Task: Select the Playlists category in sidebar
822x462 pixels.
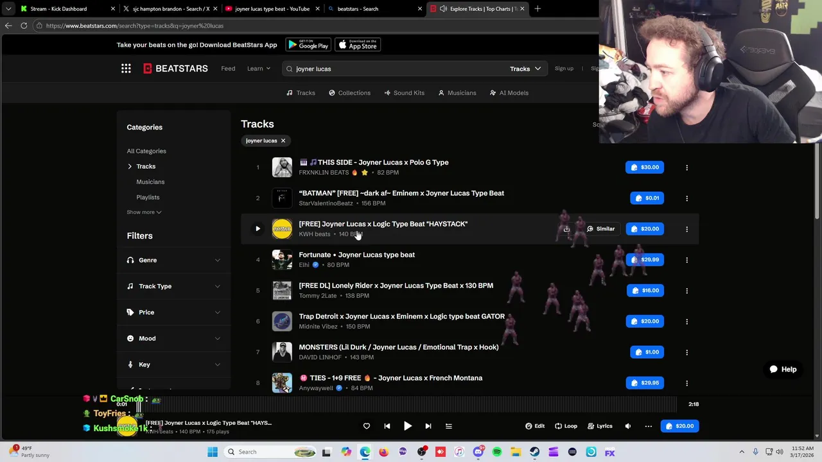Action: click(148, 198)
